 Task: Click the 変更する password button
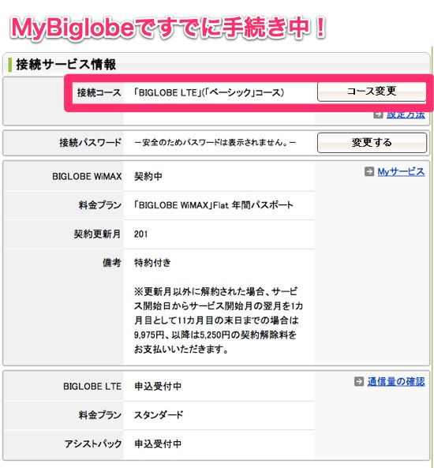click(x=372, y=143)
